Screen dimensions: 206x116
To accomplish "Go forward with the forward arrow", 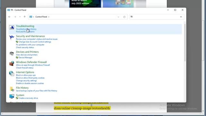I will (x=15, y=17).
